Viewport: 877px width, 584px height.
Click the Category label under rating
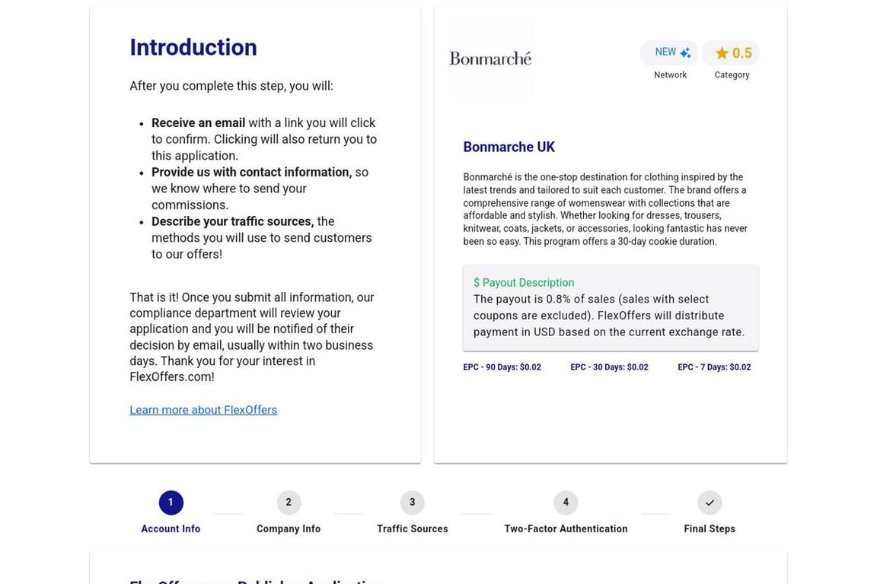[732, 75]
